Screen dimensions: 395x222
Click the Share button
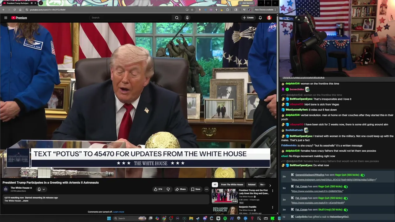[x=181, y=189]
